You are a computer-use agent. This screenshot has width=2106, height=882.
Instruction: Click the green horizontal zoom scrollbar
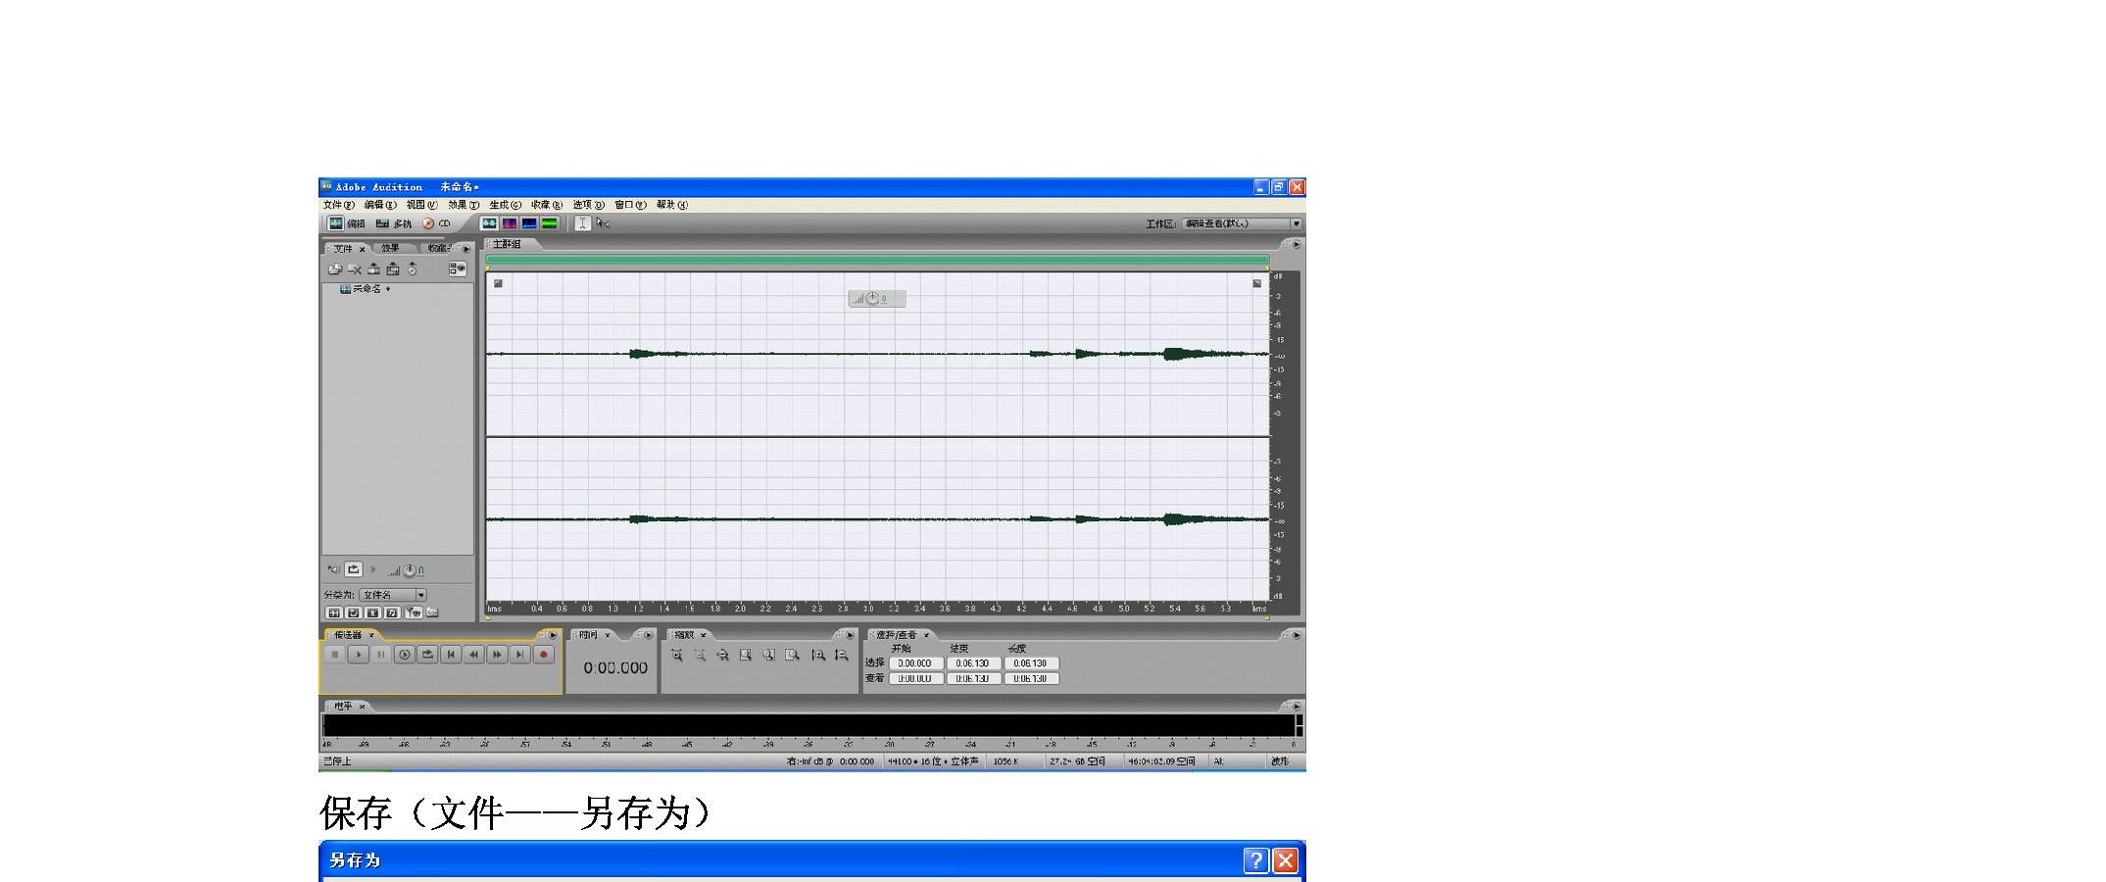[x=877, y=260]
